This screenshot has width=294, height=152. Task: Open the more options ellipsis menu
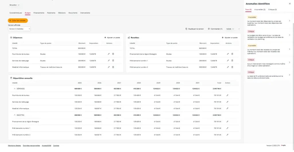tap(239, 29)
